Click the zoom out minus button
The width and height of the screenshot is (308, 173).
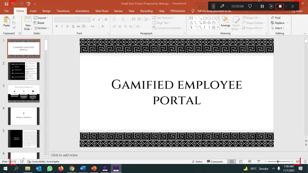coord(265,161)
